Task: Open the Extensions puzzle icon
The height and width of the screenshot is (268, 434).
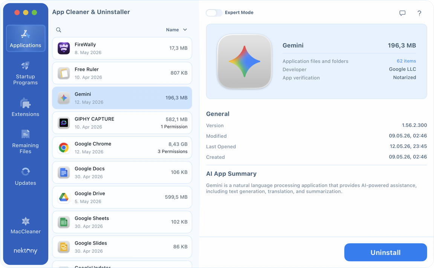Action: coord(25,104)
